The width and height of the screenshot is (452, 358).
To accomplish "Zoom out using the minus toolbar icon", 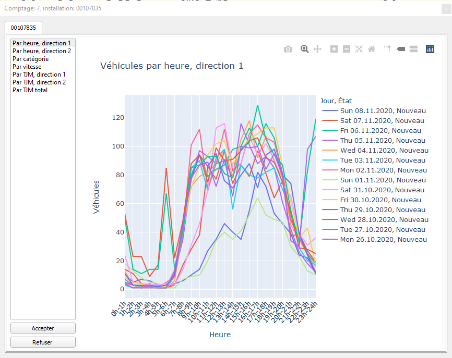I will [x=346, y=48].
